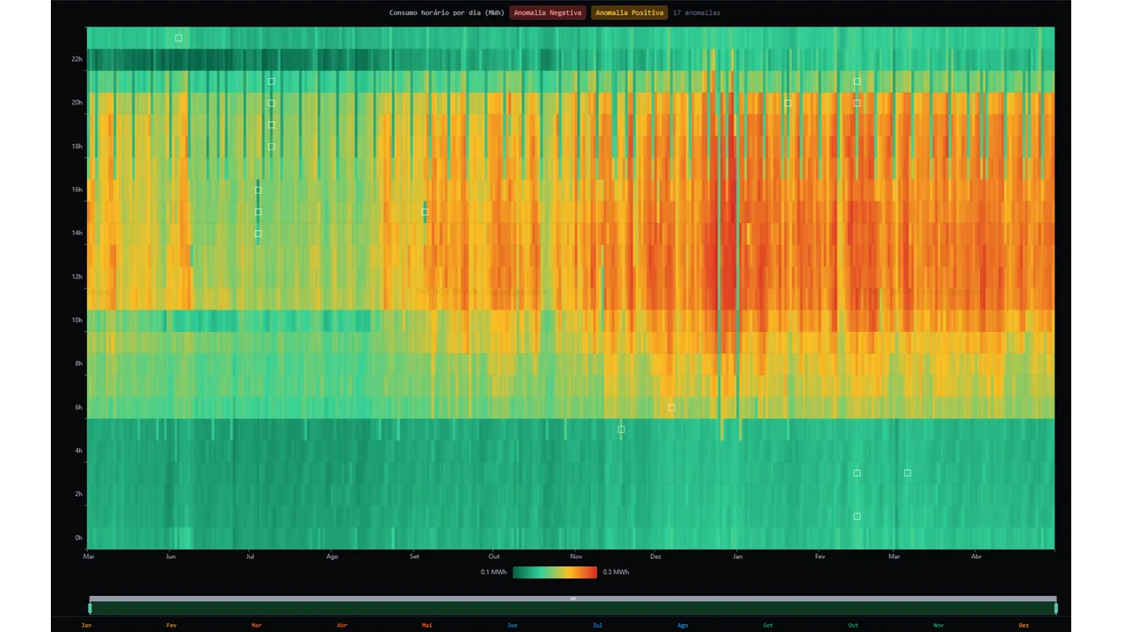The width and height of the screenshot is (1123, 632).
Task: Select the anomaly marker at 23h in June
Action: tap(179, 38)
